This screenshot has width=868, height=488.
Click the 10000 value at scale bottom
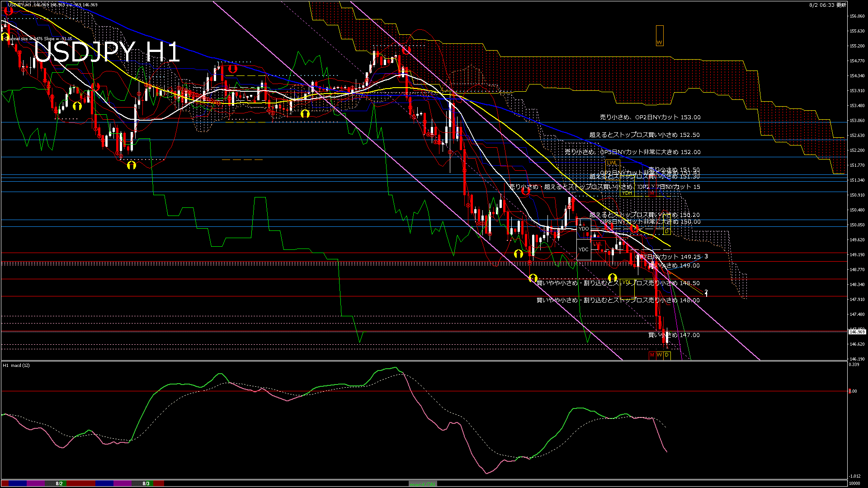tap(855, 483)
